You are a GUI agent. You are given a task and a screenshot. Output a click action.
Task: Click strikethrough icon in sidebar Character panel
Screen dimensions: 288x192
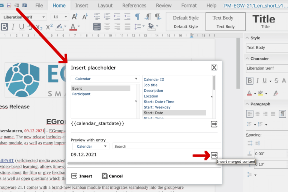pos(276,81)
